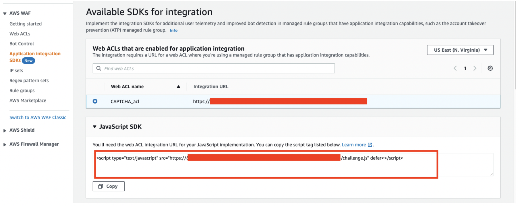Image resolution: width=519 pixels, height=206 pixels.
Task: Click the New badge next to SDKs
Action: [28, 61]
